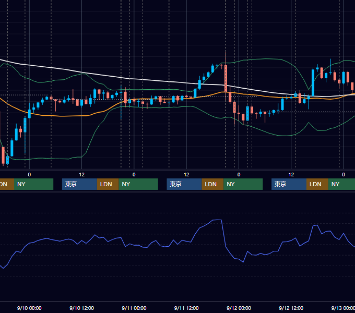Click the hour label 0 above 9/11 00:00

tap(134, 175)
